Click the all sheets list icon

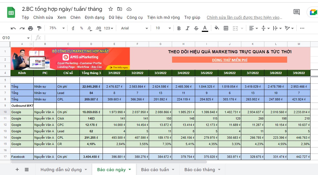27,169
